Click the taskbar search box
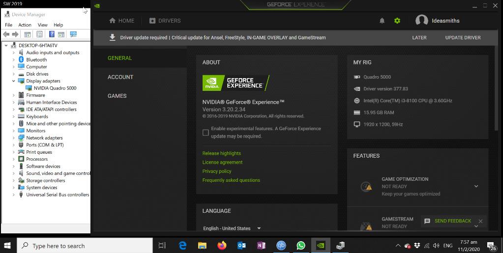The image size is (503, 253). pyautogui.click(x=85, y=246)
